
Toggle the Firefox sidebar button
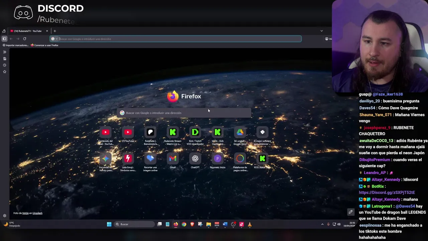point(4,39)
